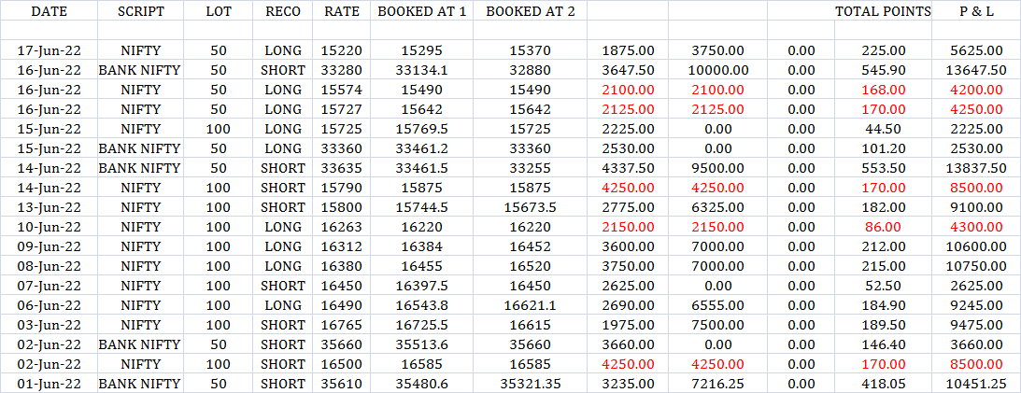Click amount cell 6555.00
The width and height of the screenshot is (1021, 393).
pos(718,305)
